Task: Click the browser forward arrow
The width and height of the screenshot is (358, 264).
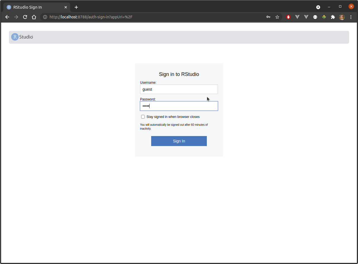Action: (x=16, y=17)
